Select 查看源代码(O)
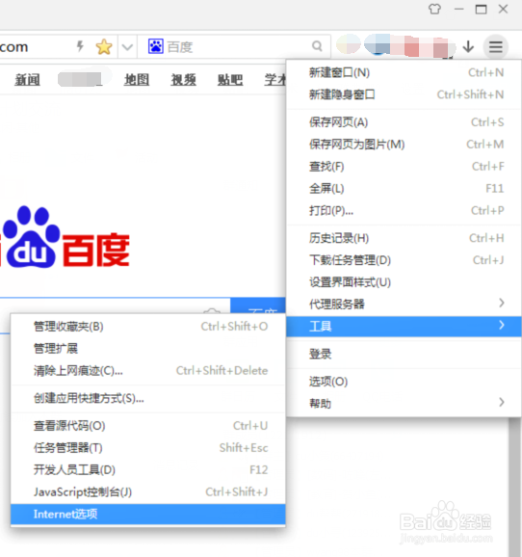 coord(148,426)
